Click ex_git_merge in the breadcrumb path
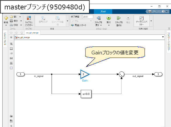Viewport: 171px width, 127px height. [24, 37]
